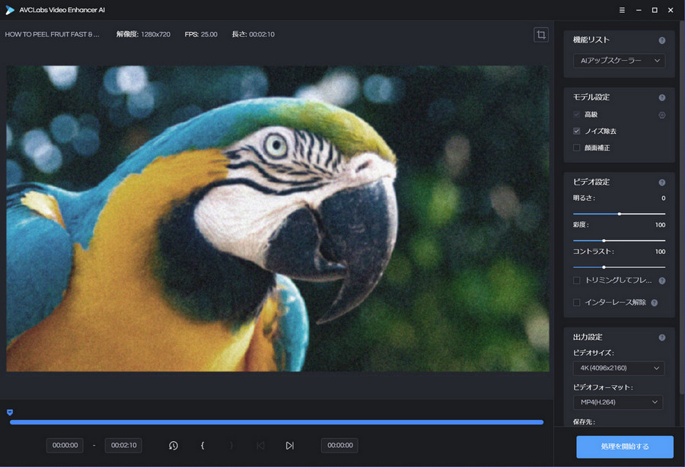
Task: Open the AIアップスケーラー feature dropdown
Action: point(619,61)
